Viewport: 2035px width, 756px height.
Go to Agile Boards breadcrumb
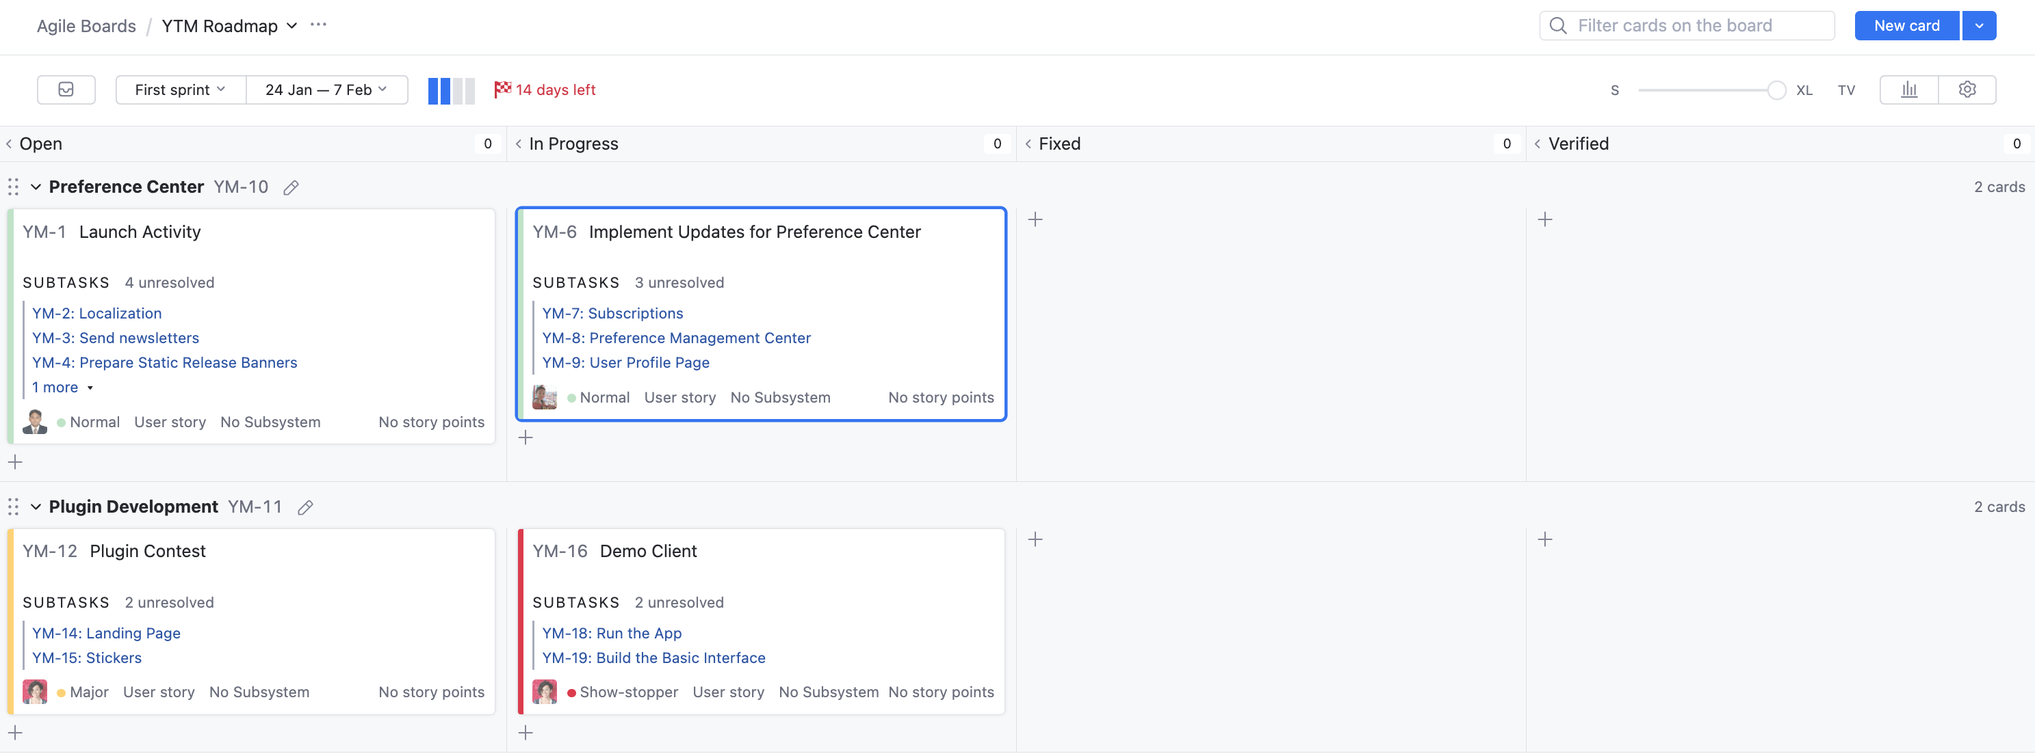(86, 26)
